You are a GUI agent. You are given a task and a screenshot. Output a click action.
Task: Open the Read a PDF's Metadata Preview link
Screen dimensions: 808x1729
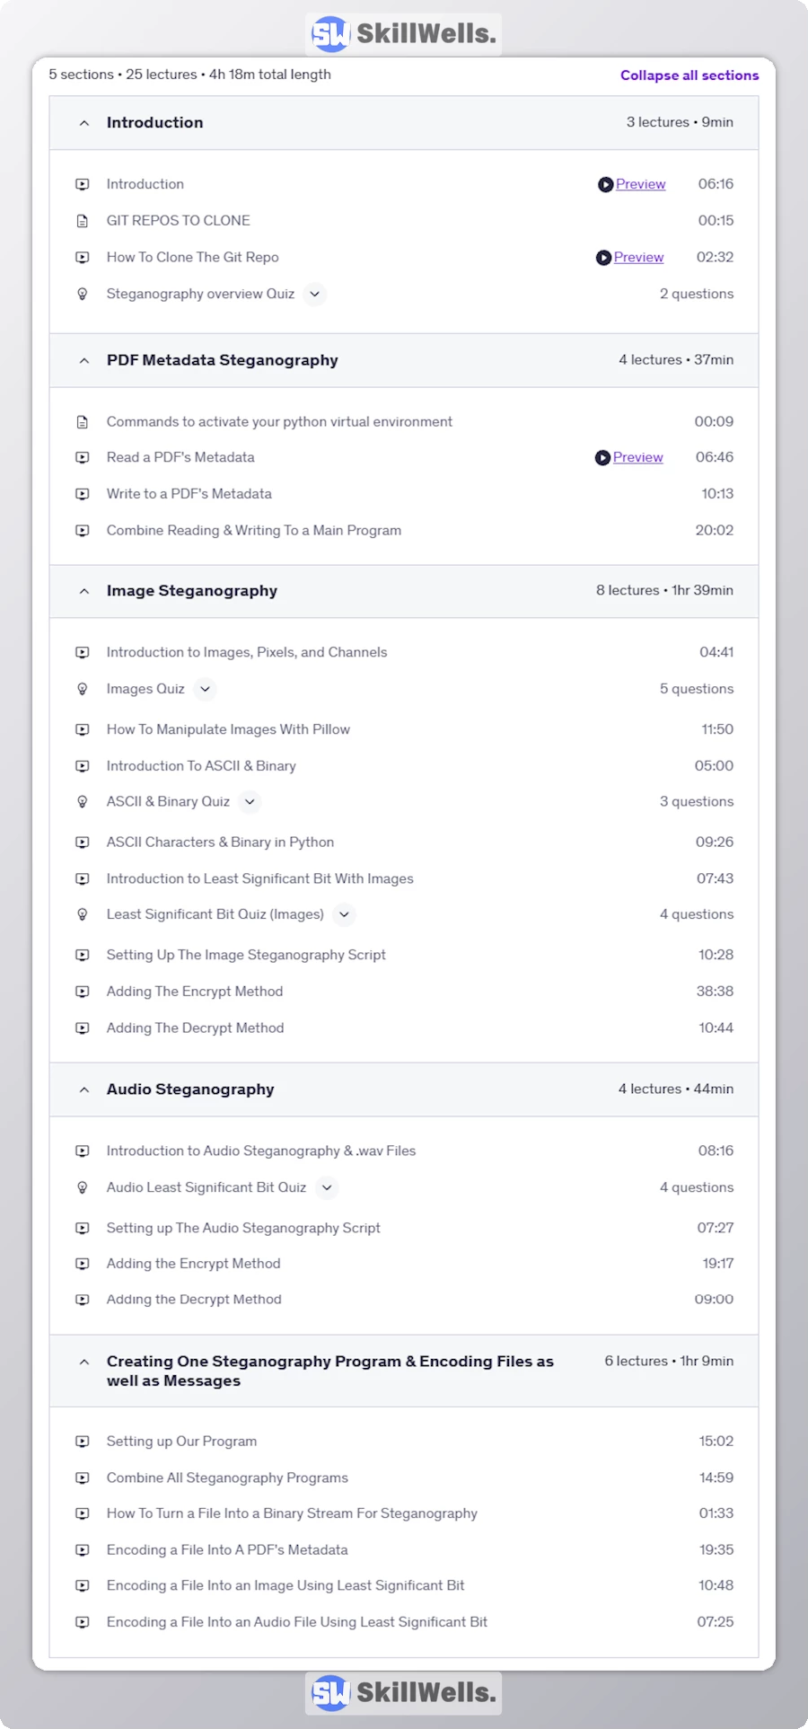(637, 457)
